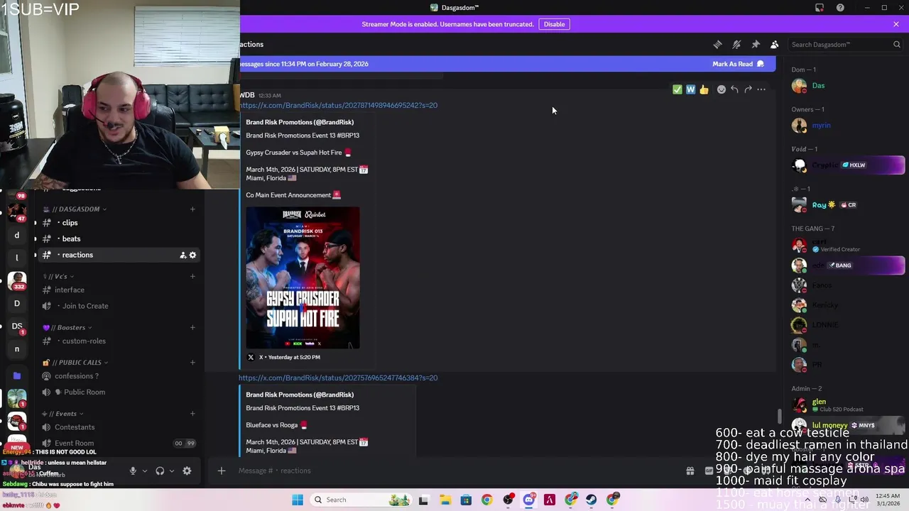
Task: Edit reactions channel settings gear
Action: tap(192, 255)
